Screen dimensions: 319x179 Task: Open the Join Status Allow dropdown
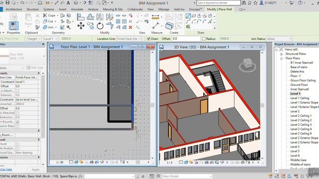coord(279,39)
